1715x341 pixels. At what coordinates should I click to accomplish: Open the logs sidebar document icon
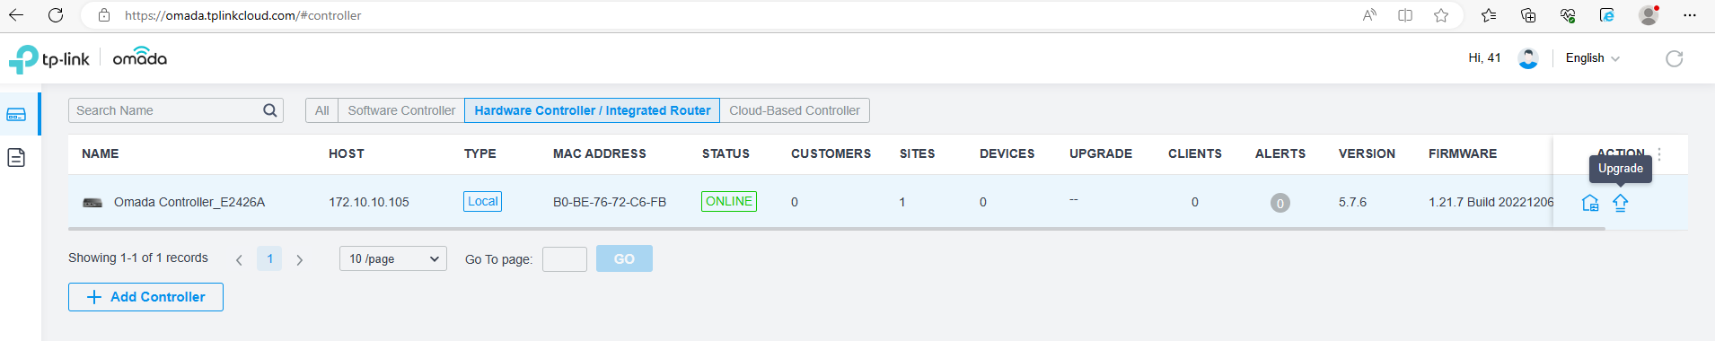click(16, 158)
